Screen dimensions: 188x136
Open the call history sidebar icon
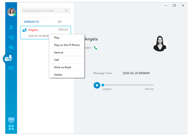click(x=11, y=37)
